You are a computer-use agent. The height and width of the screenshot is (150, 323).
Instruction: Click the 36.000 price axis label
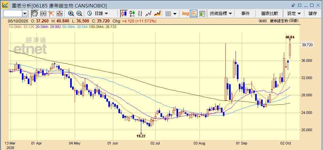[x=307, y=61]
